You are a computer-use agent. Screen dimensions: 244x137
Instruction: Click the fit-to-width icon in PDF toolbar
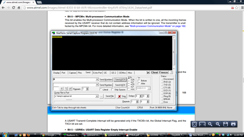click(x=202, y=124)
